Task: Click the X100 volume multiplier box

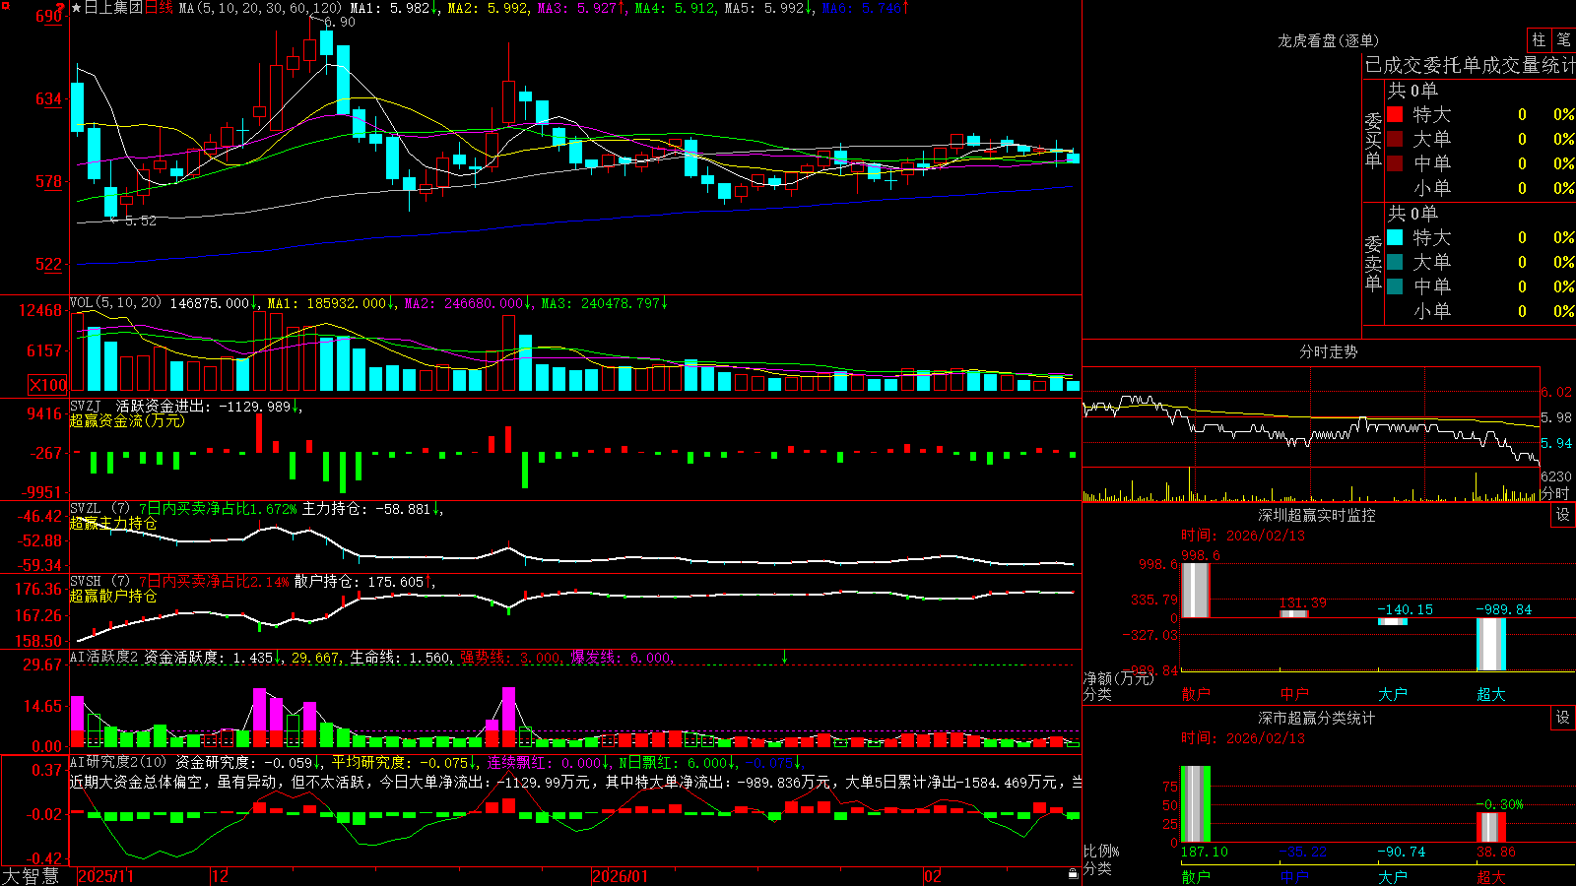Action: tap(48, 385)
